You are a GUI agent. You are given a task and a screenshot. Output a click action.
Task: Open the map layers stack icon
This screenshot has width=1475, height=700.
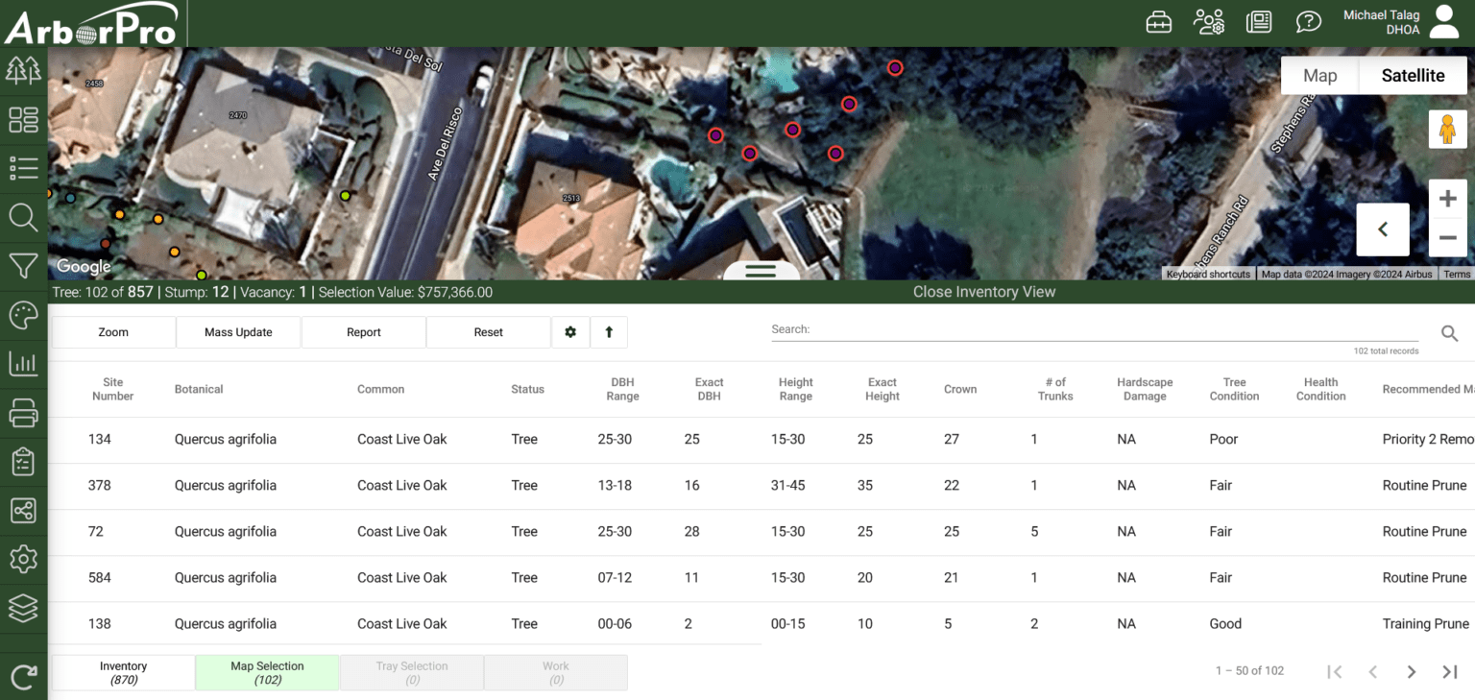[x=23, y=607]
